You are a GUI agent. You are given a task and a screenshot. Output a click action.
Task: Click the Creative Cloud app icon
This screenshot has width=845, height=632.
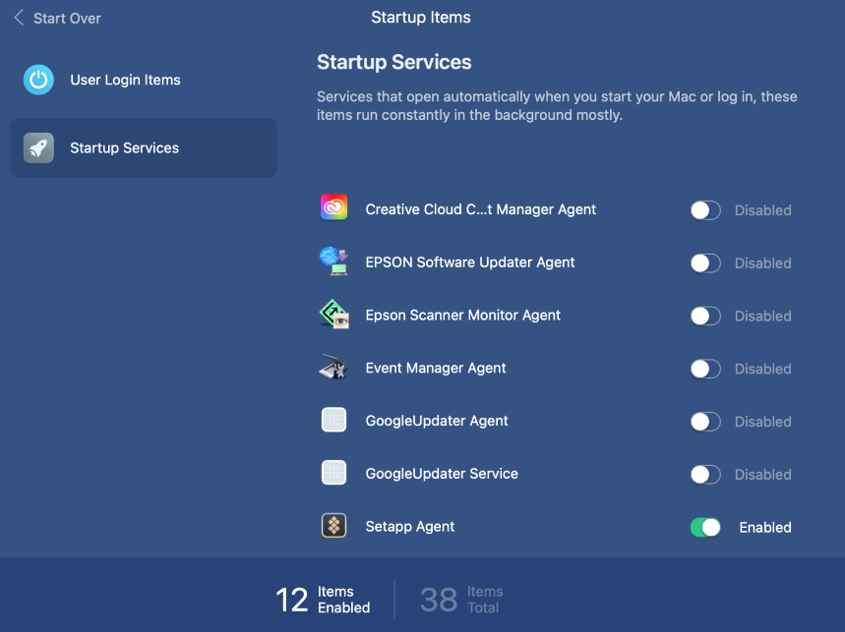(333, 207)
